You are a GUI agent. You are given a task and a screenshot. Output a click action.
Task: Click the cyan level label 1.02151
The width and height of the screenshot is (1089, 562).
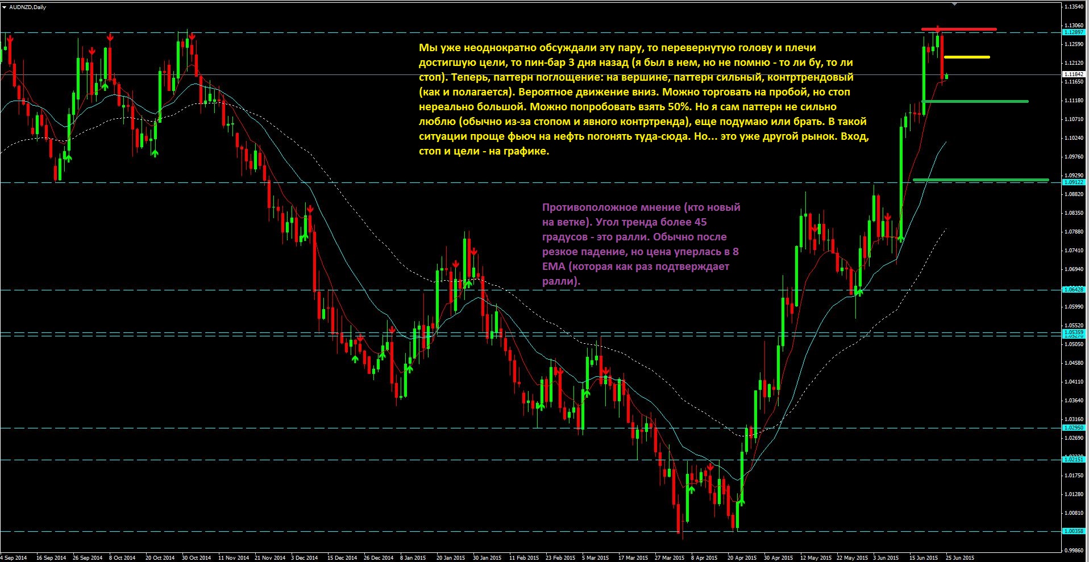pyautogui.click(x=1074, y=459)
